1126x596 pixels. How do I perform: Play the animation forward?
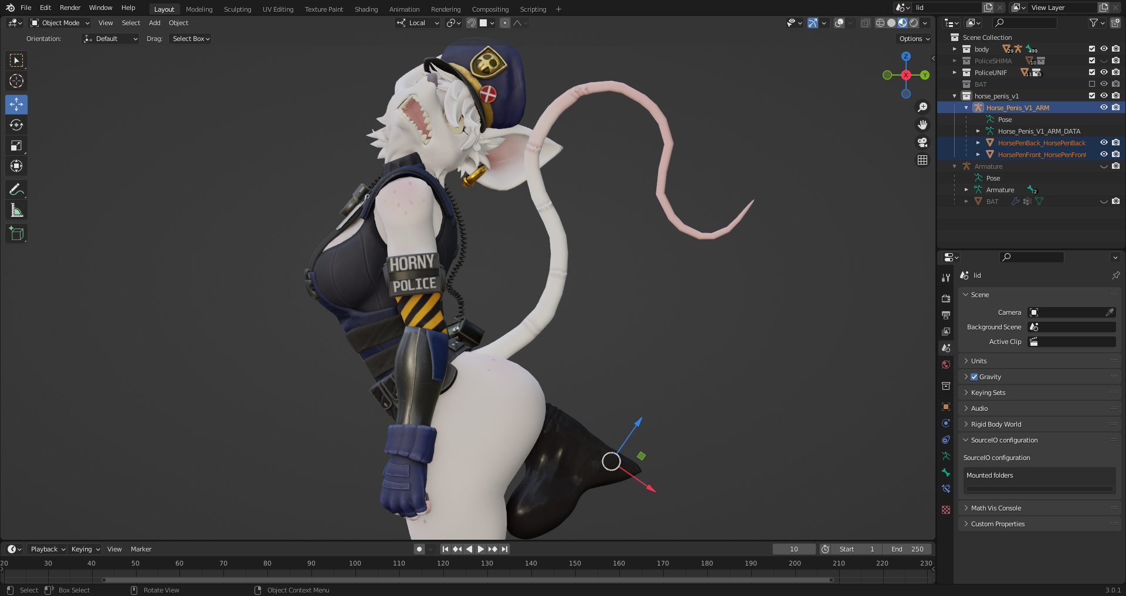click(481, 549)
